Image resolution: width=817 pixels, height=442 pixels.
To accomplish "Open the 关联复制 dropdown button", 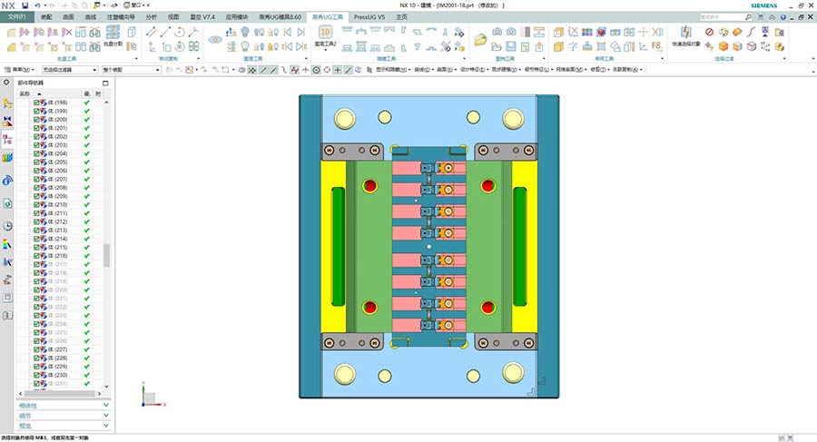I will (x=627, y=70).
